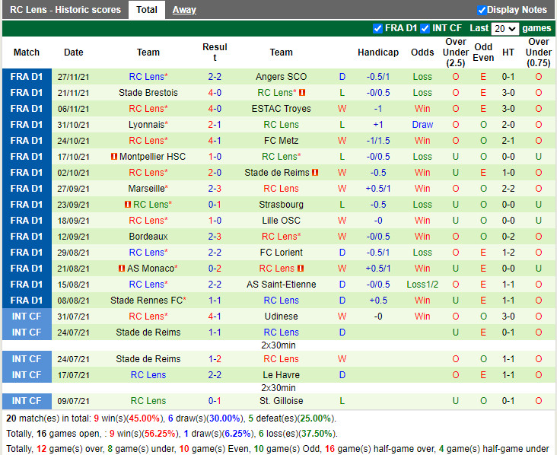Click the Draw odds on Lyonnais row

[x=422, y=125]
